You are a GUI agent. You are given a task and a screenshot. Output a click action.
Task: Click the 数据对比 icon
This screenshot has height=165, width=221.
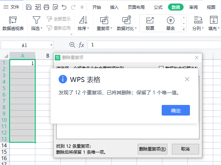coord(127,20)
